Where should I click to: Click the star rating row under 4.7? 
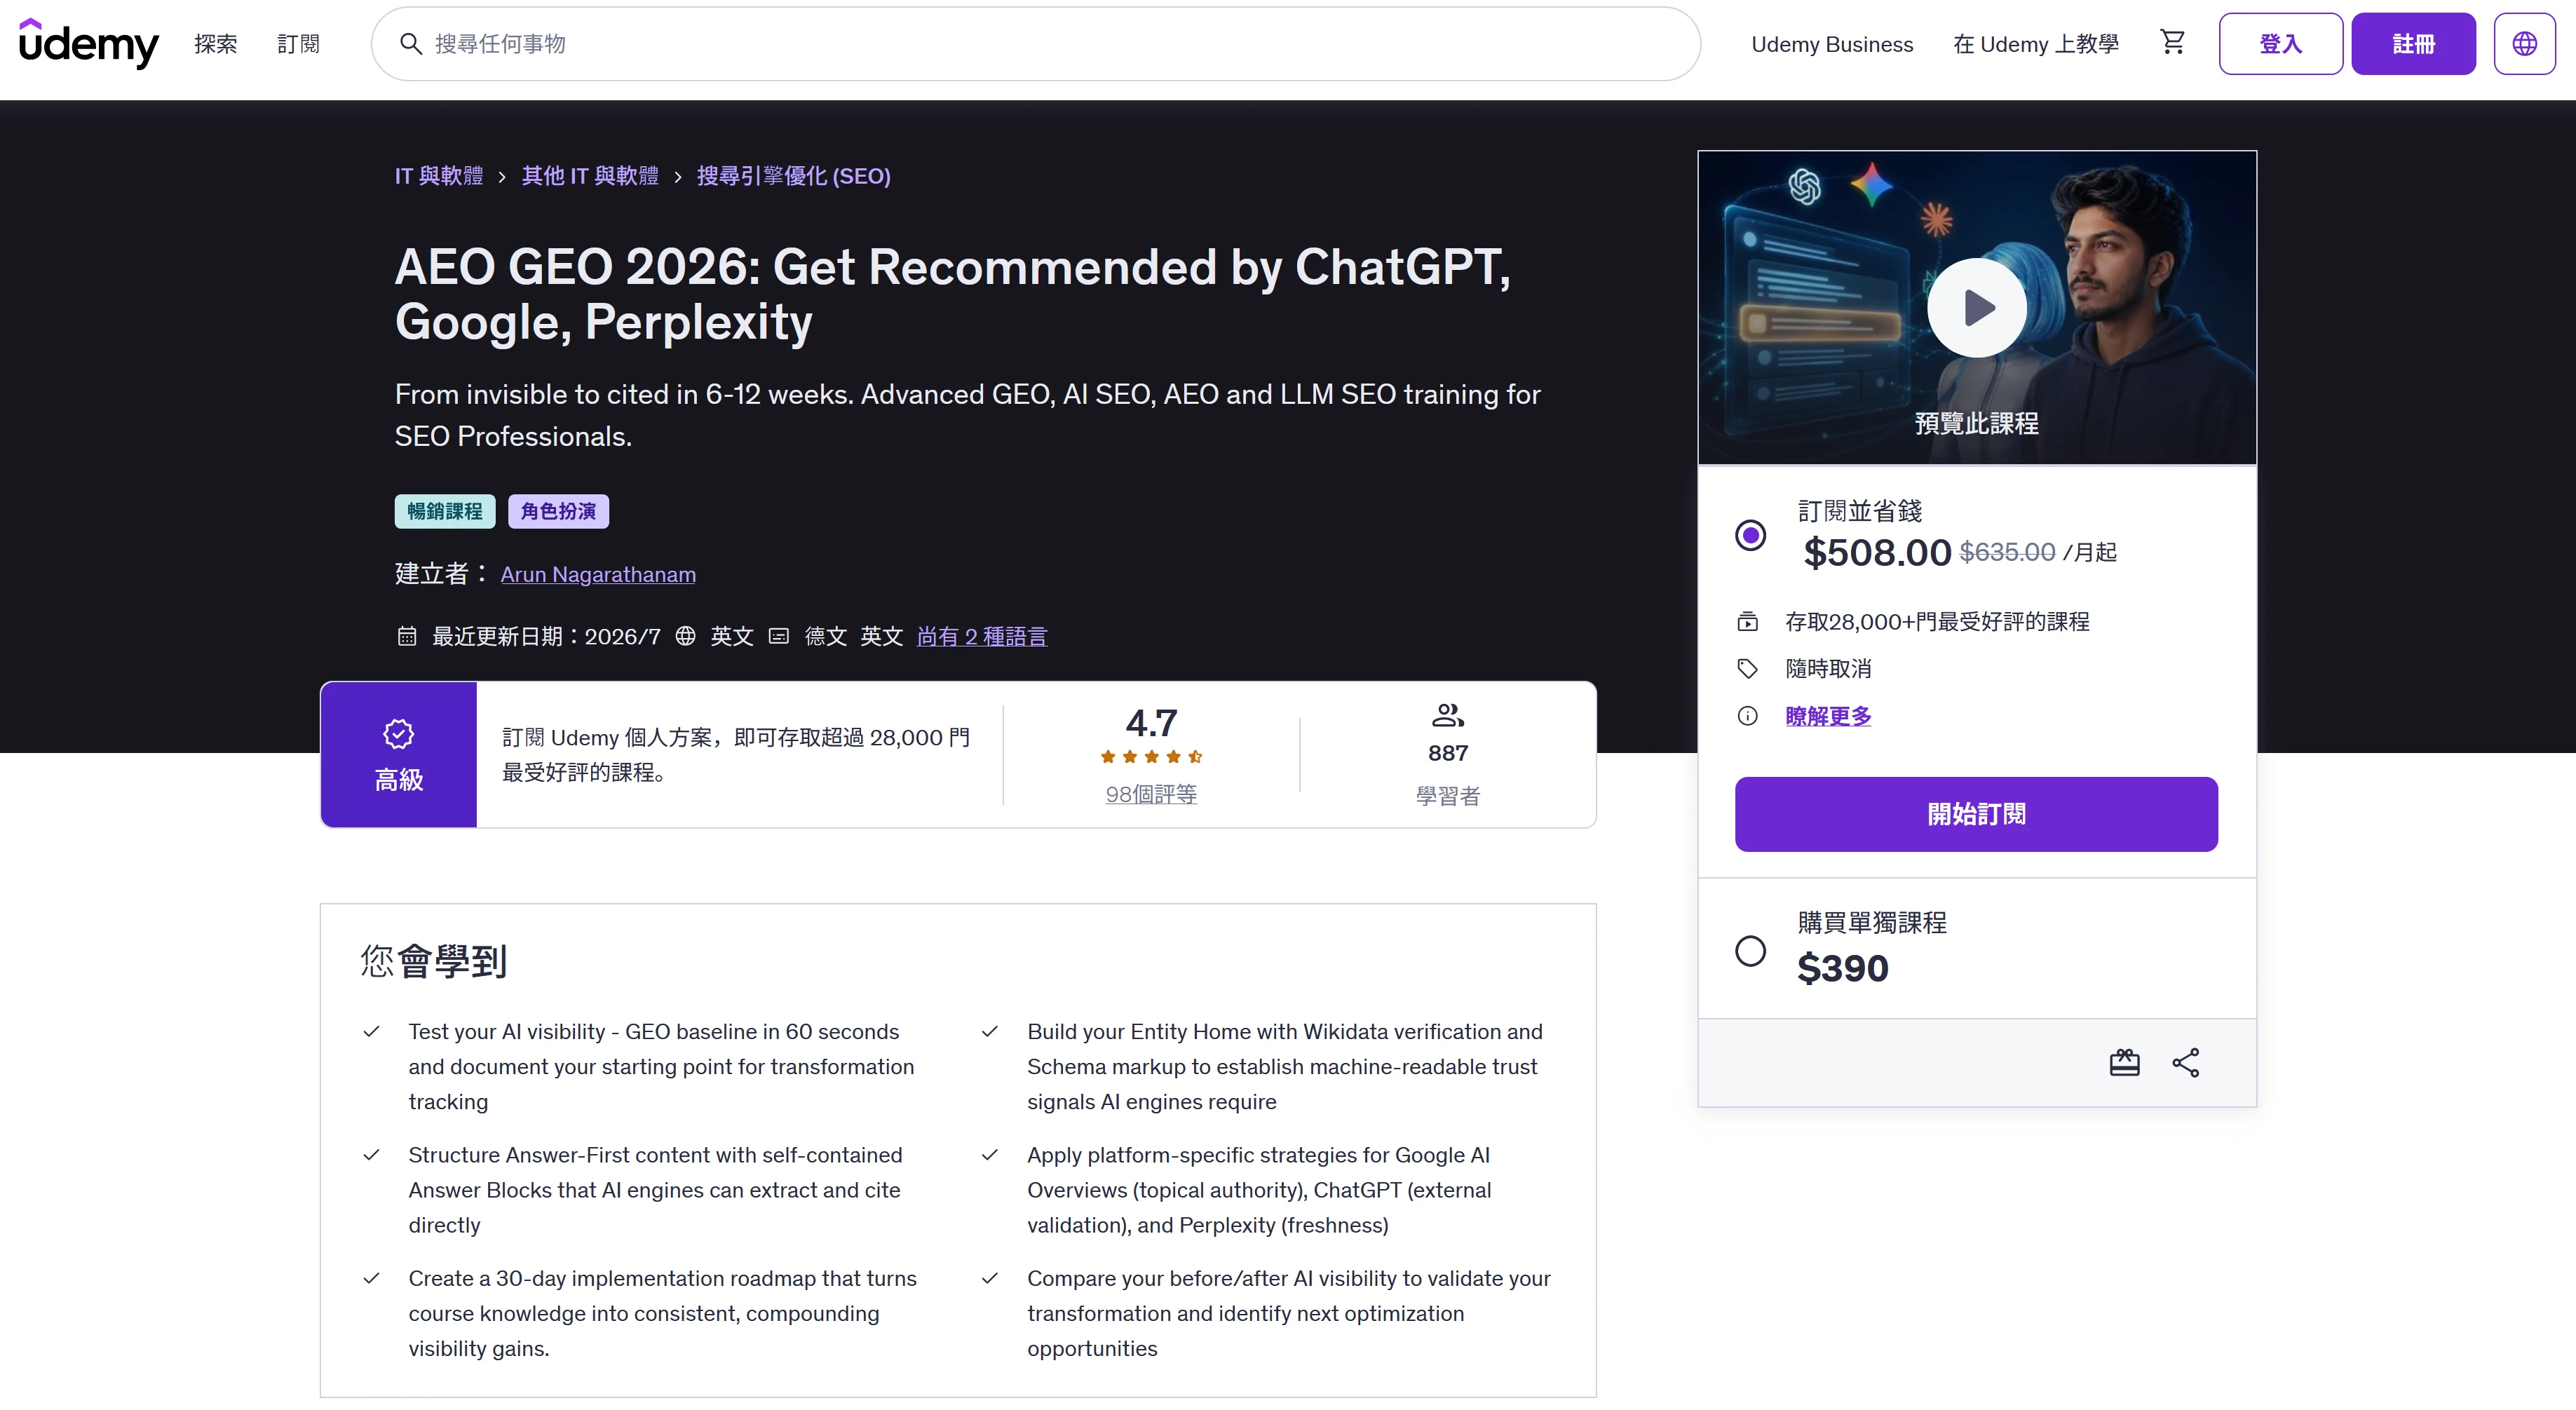click(x=1151, y=757)
